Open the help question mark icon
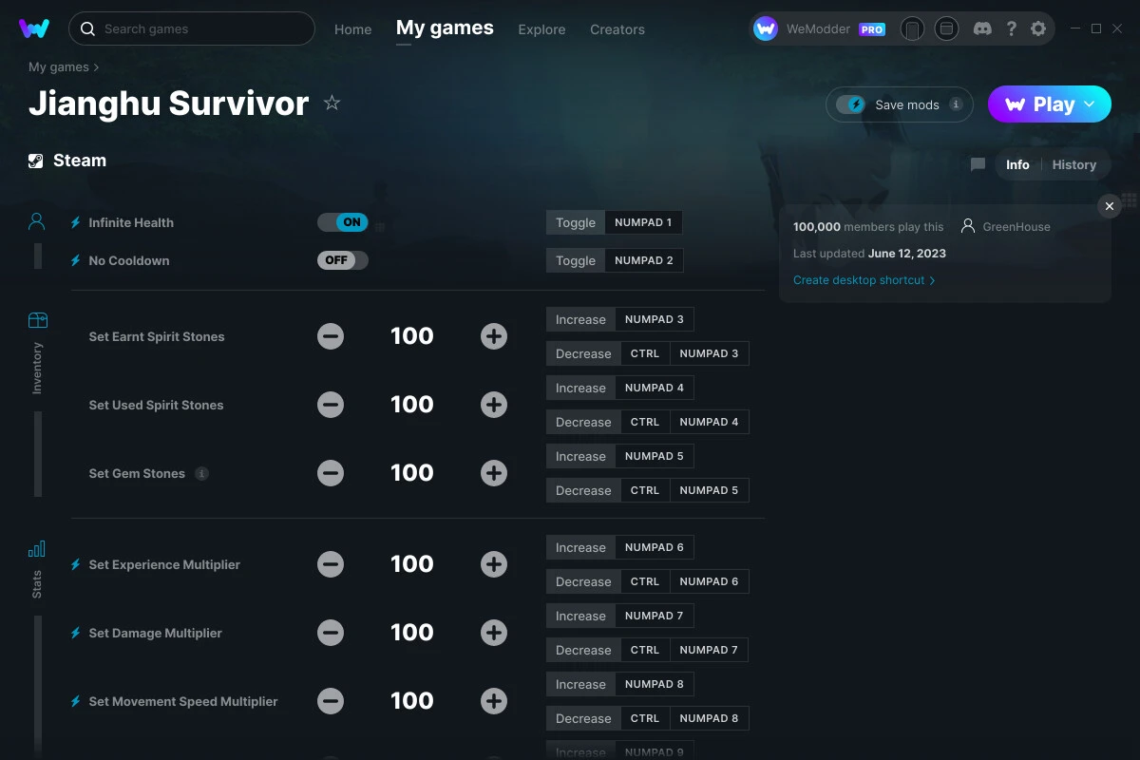Screen dimensions: 1140x760 coord(1012,29)
